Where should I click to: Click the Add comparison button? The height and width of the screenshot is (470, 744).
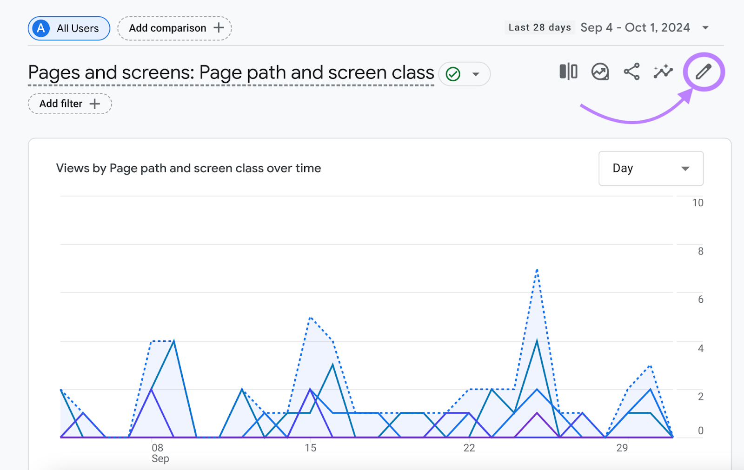pyautogui.click(x=174, y=28)
